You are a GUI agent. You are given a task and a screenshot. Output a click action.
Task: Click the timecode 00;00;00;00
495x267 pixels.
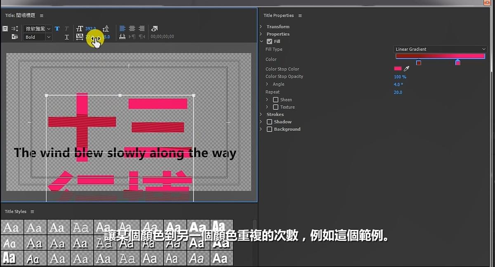coord(163,37)
